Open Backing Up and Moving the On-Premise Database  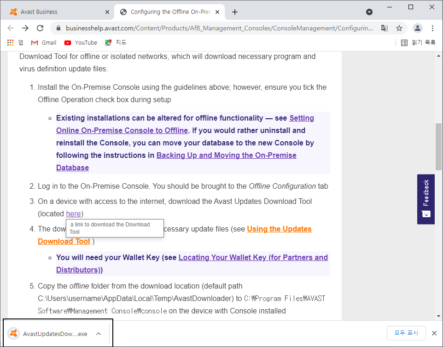[x=226, y=155]
